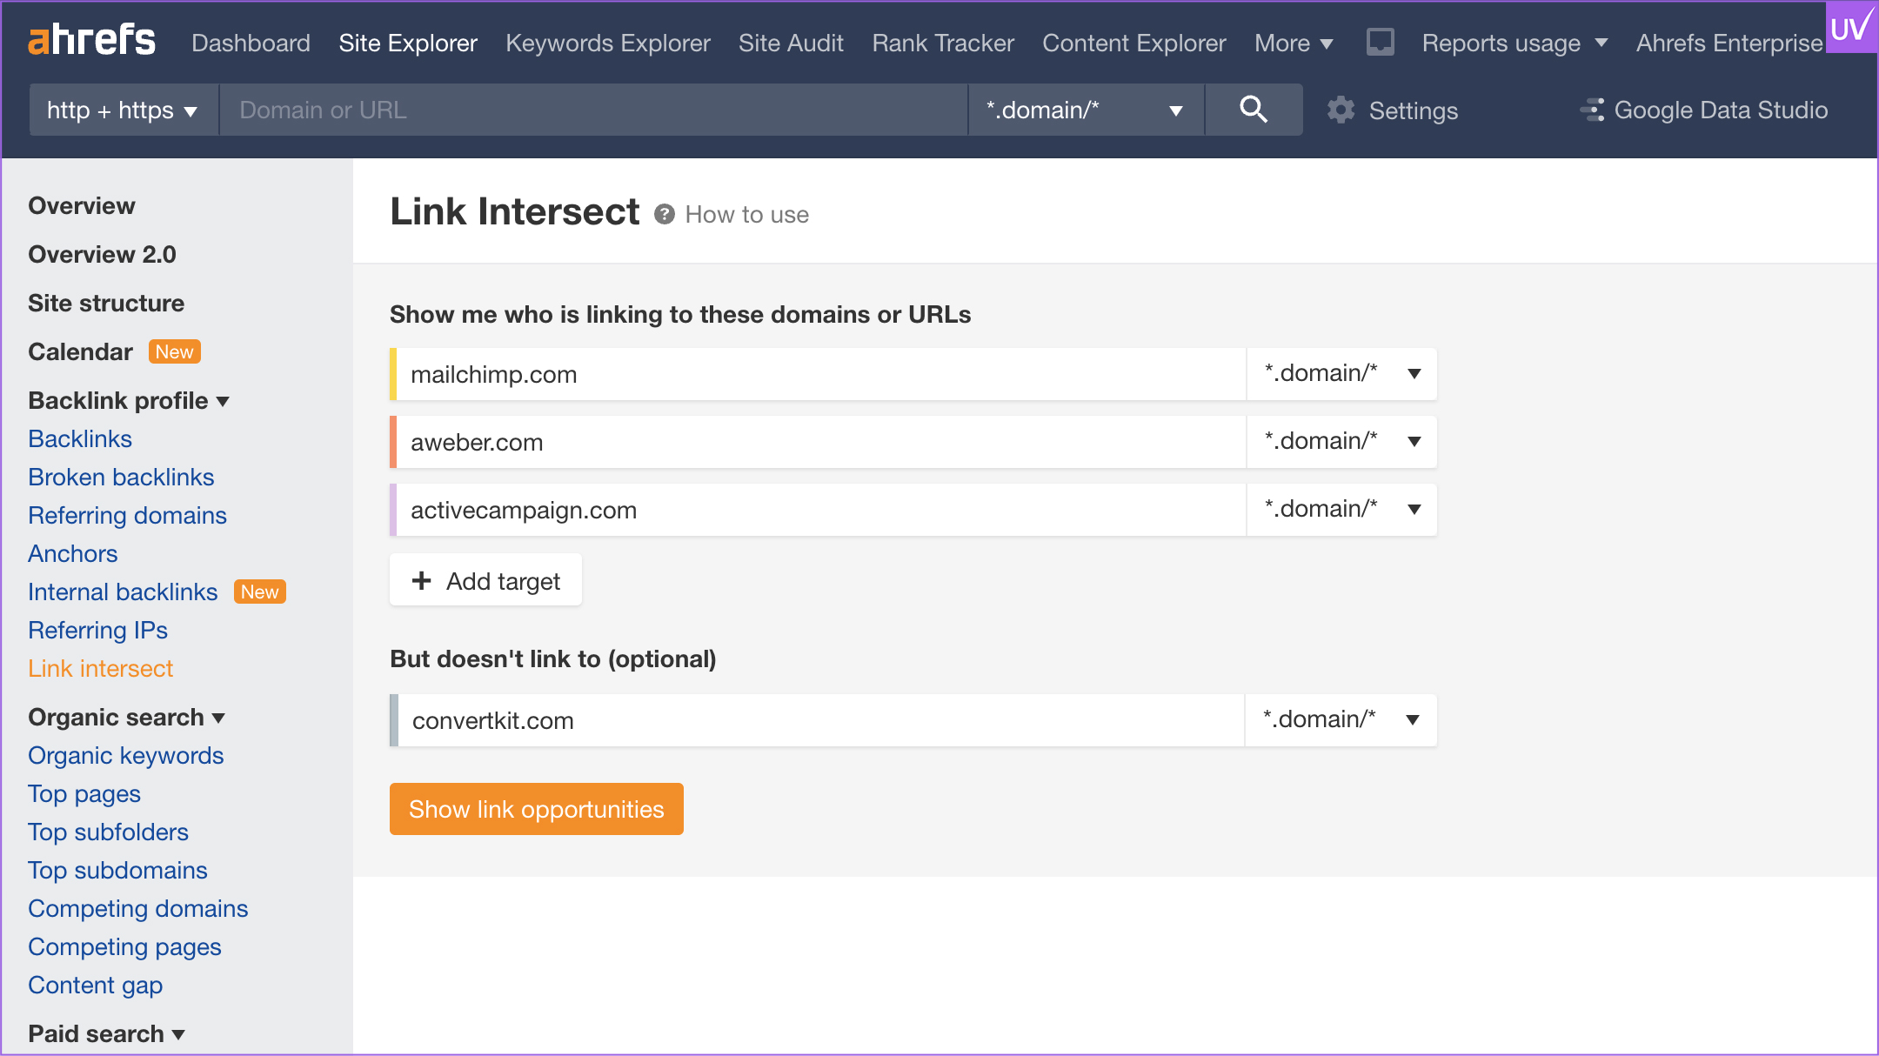
Task: Open Site Explorer tab
Action: click(x=408, y=43)
